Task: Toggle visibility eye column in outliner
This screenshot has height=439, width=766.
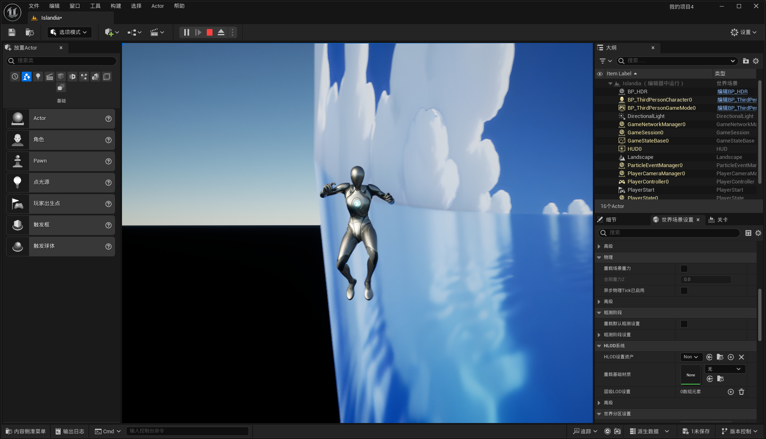Action: pos(600,74)
